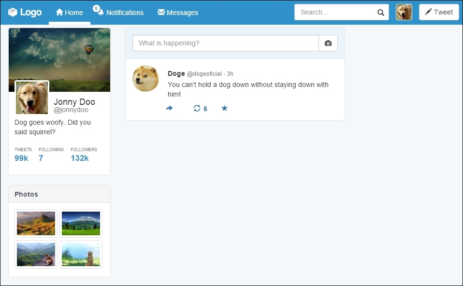Click Jonny Doo's profile picture

pyautogui.click(x=32, y=98)
